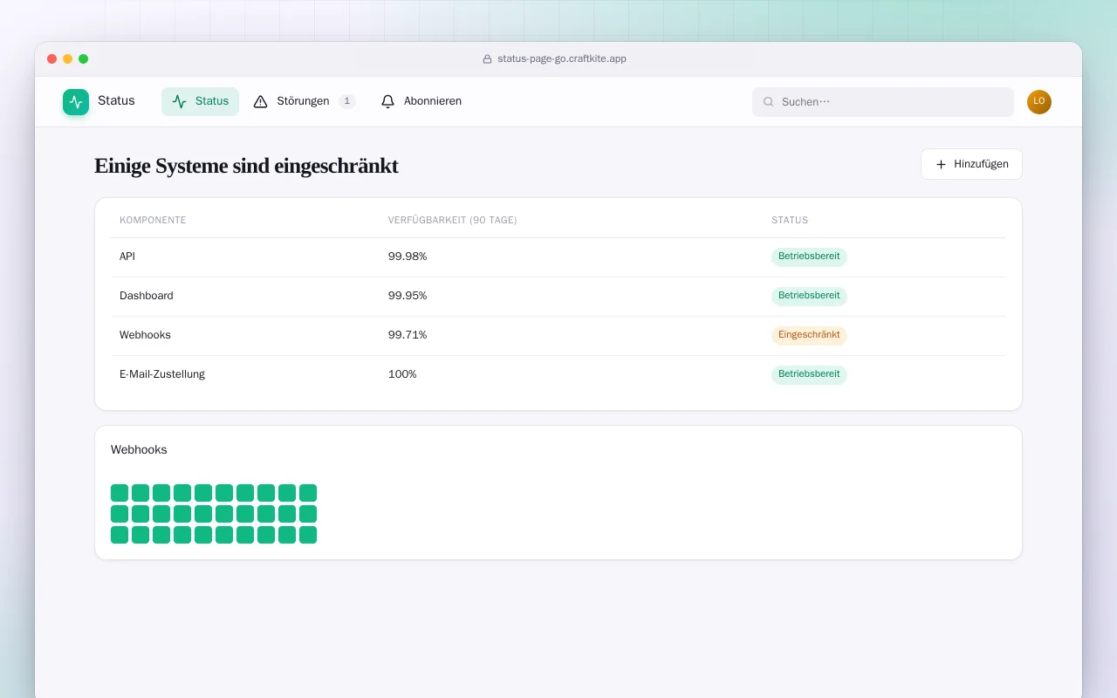This screenshot has width=1117, height=698.
Task: Click the Störungen count badge showing 1
Action: pyautogui.click(x=347, y=101)
